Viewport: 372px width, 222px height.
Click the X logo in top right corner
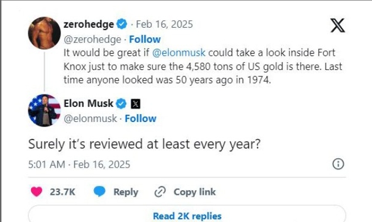337,25
